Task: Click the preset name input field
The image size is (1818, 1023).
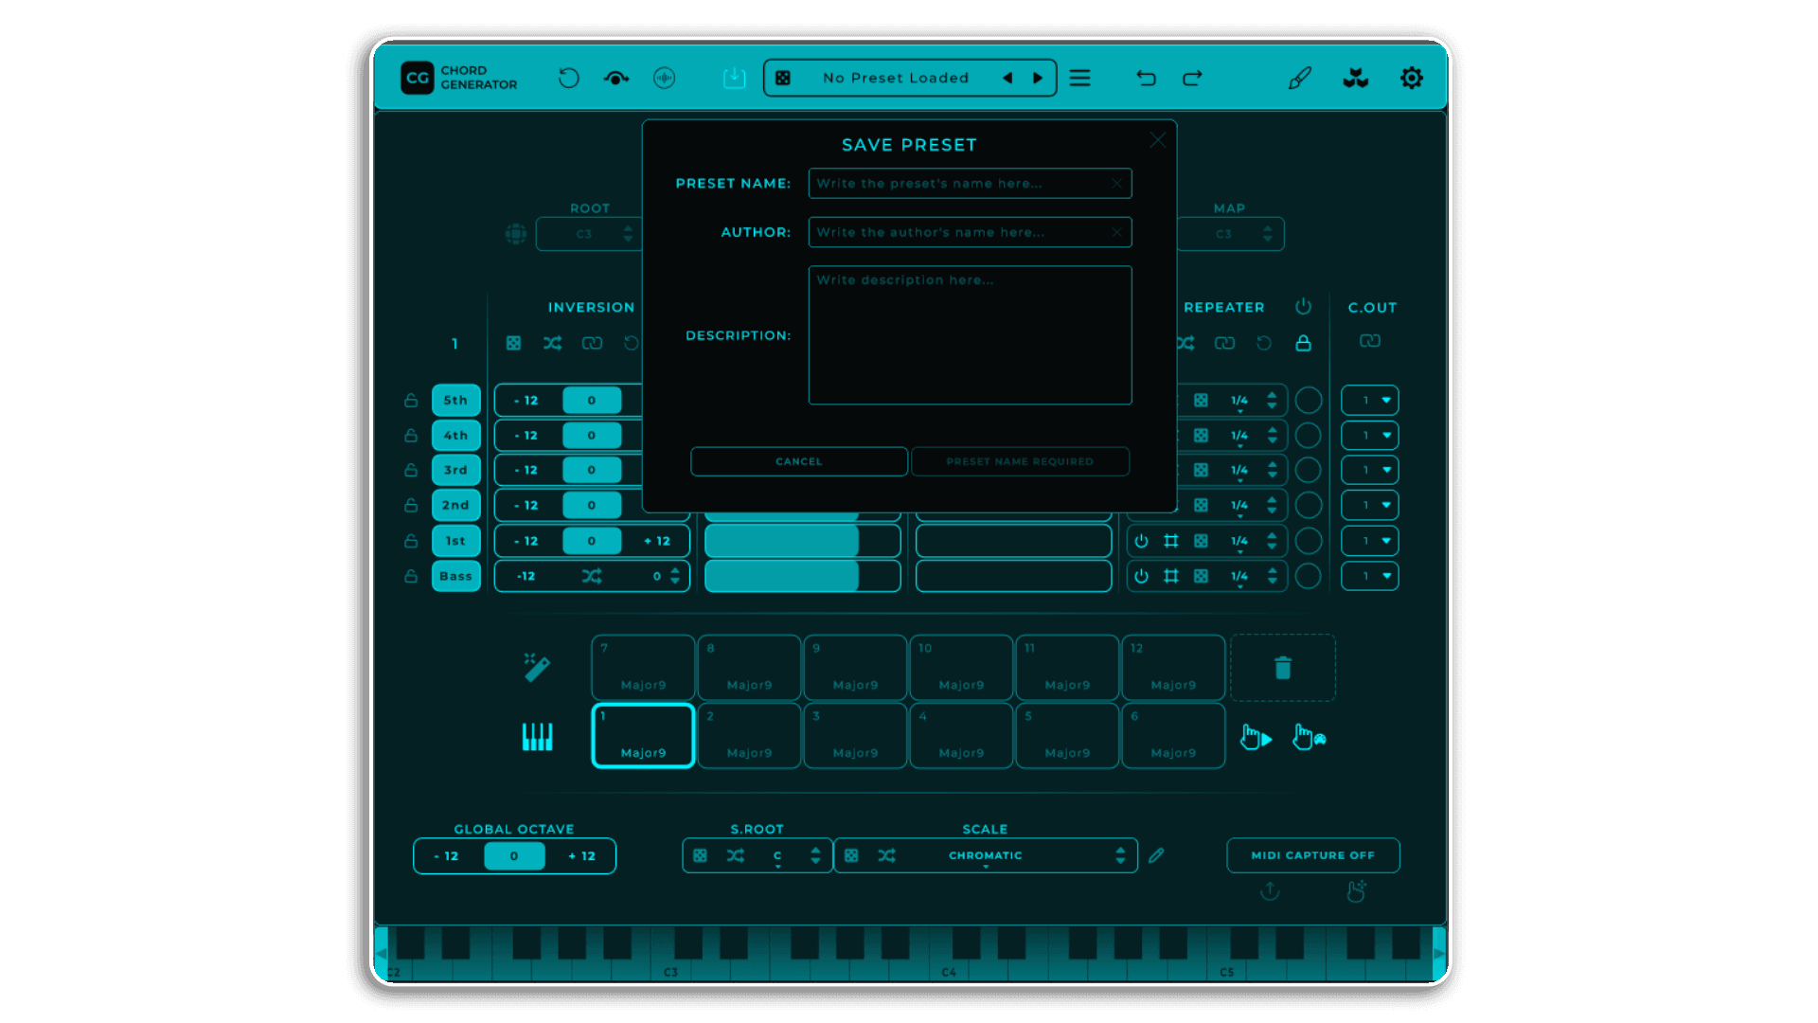Action: [966, 183]
